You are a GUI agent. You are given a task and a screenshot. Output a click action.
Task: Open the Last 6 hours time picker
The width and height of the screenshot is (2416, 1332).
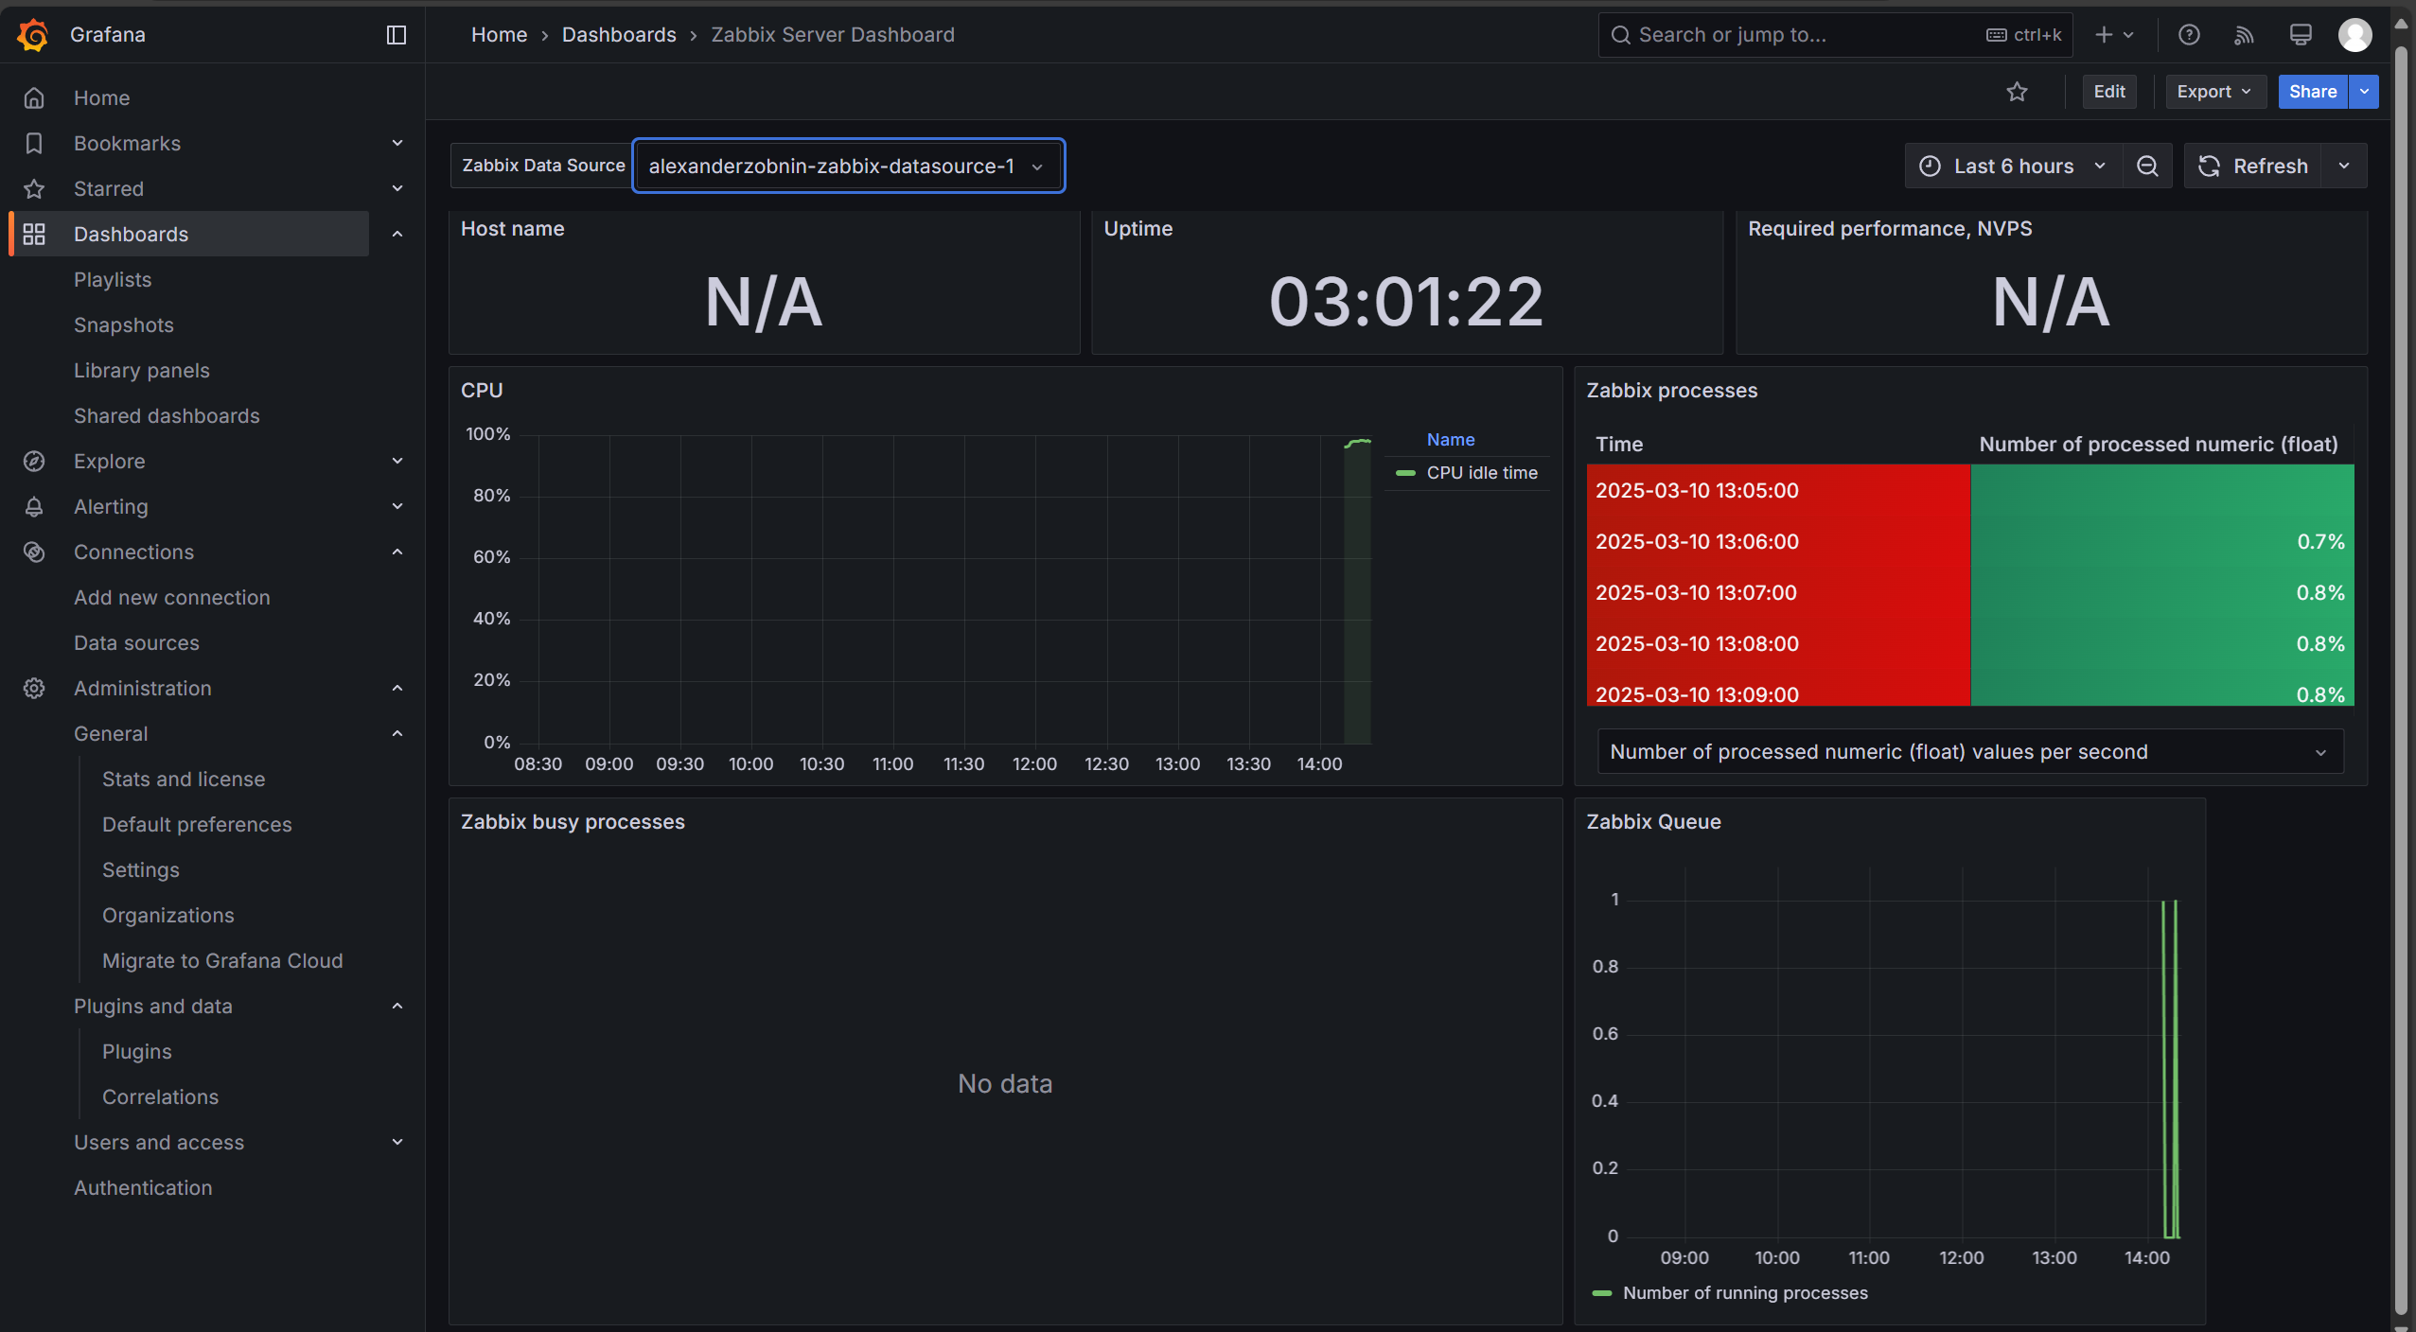pyautogui.click(x=2013, y=166)
